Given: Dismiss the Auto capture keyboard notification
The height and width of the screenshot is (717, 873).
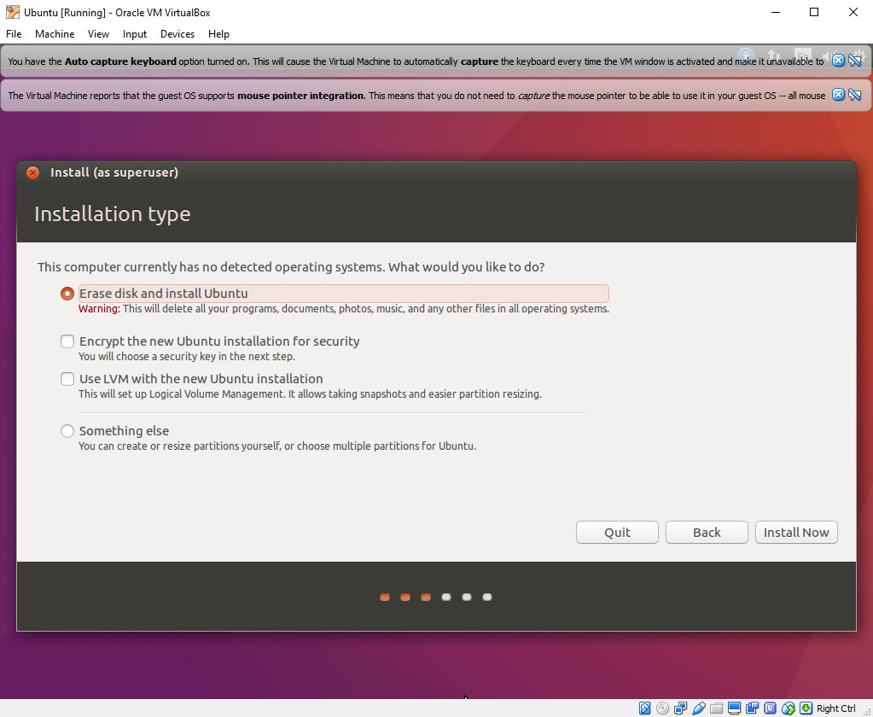Looking at the screenshot, I should 838,61.
